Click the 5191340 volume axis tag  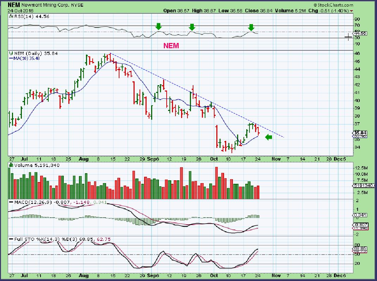(x=364, y=186)
